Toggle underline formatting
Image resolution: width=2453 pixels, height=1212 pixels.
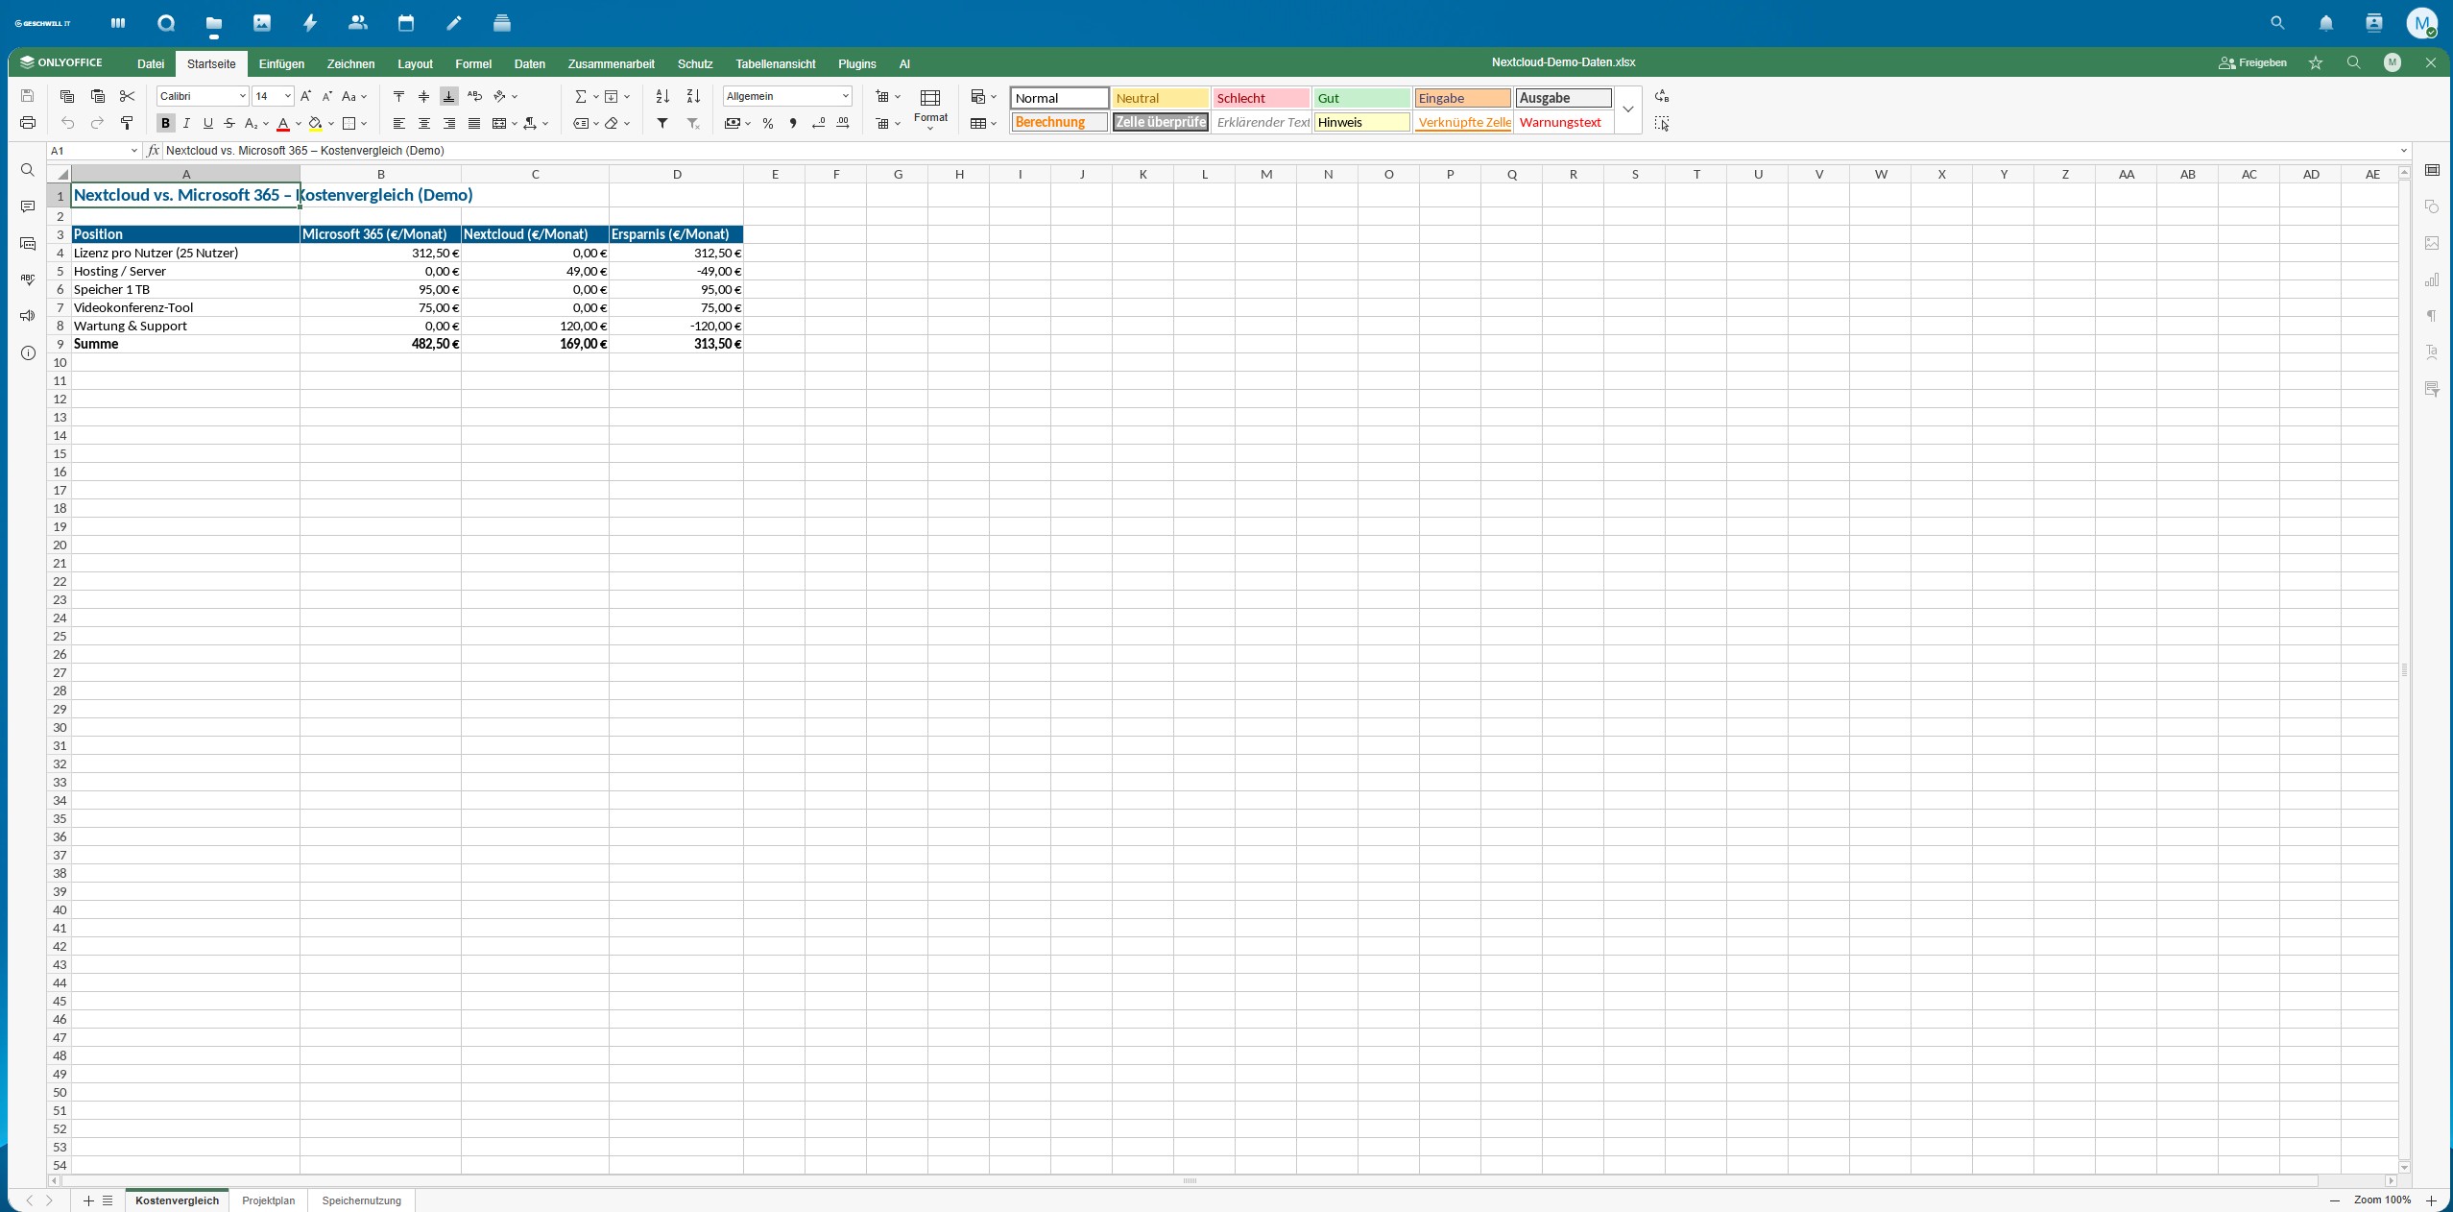pos(207,123)
